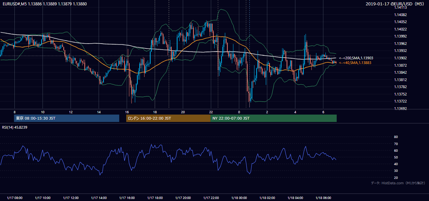Click the 1/18 06:00 time axis label

[x=323, y=198]
